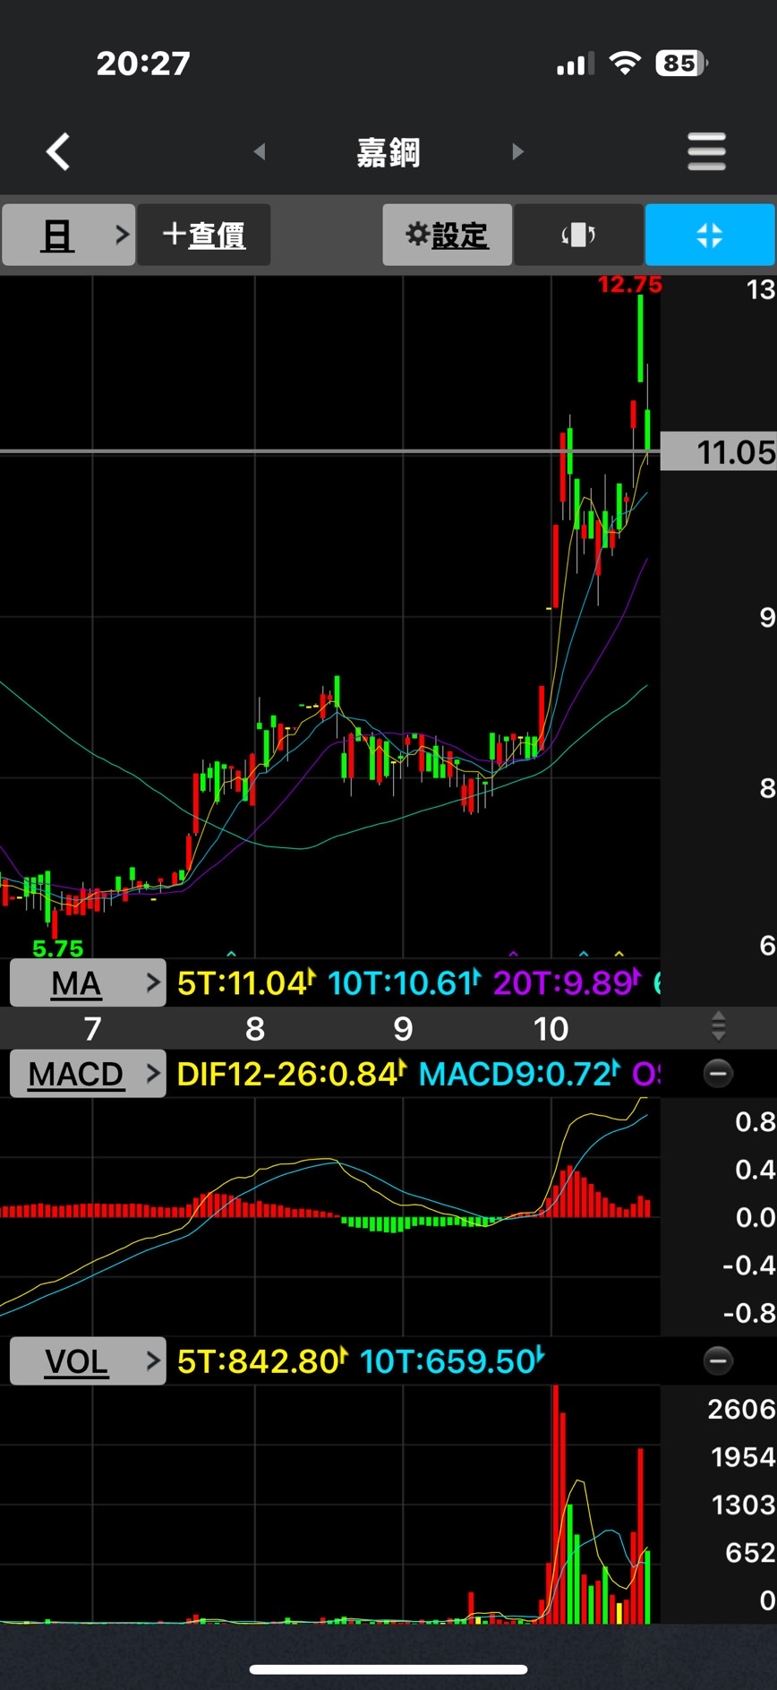Screen dimensions: 777x1690
Task: Expand the VOL indicator selector
Action: tap(88, 1361)
